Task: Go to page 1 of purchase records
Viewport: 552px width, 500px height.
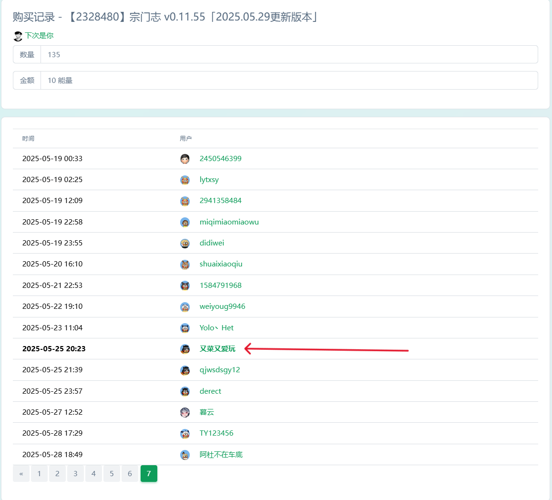Action: [x=39, y=474]
